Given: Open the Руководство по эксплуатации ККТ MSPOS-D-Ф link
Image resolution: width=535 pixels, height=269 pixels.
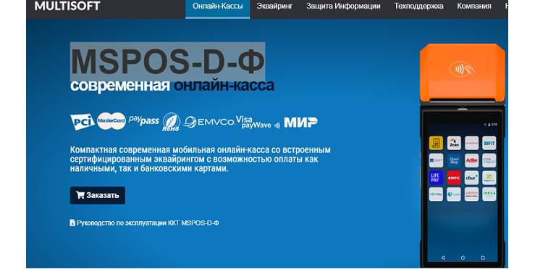Looking at the screenshot, I should click(148, 223).
